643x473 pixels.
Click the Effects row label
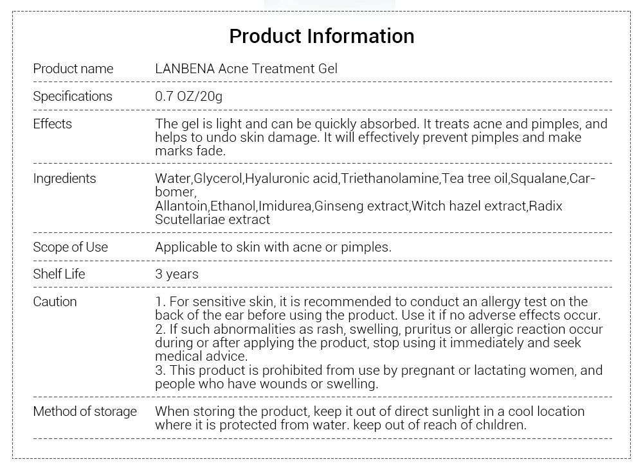[x=53, y=124]
